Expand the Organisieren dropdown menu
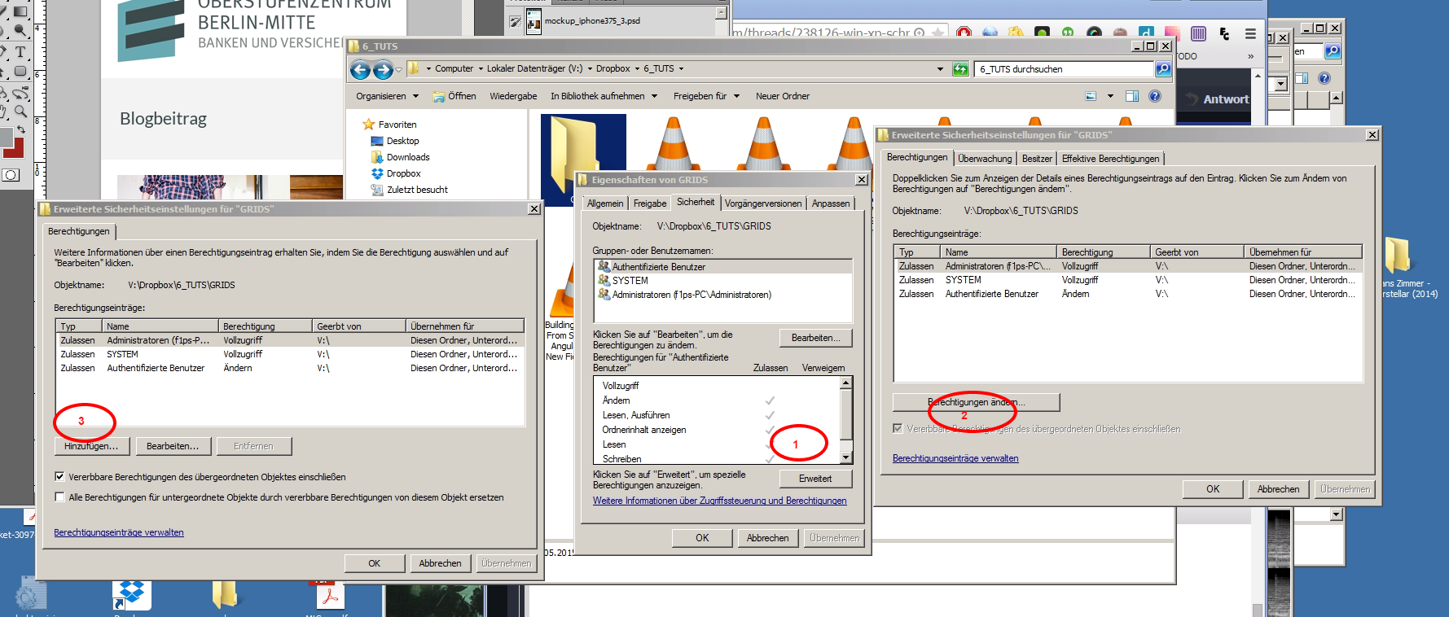Image resolution: width=1449 pixels, height=617 pixels. pos(387,96)
